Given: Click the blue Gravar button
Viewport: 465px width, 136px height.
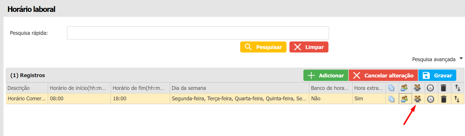Looking at the screenshot, I should 437,75.
